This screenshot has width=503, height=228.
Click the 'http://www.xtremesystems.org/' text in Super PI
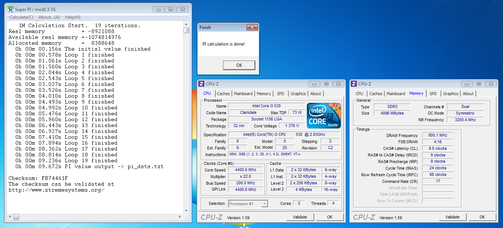[56, 190]
